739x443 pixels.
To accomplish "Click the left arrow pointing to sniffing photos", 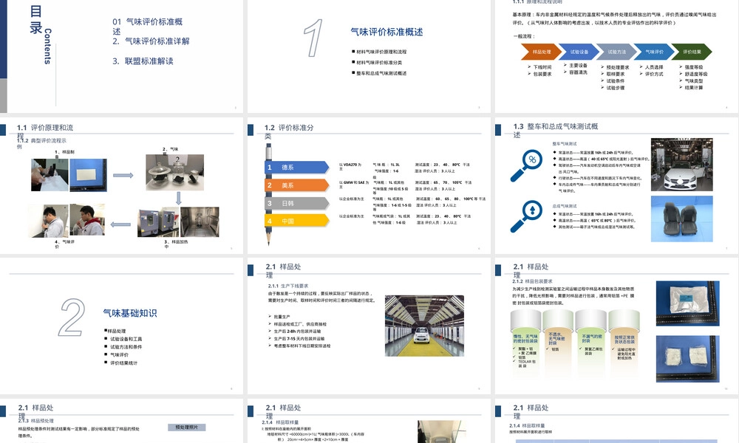I will coord(120,224).
